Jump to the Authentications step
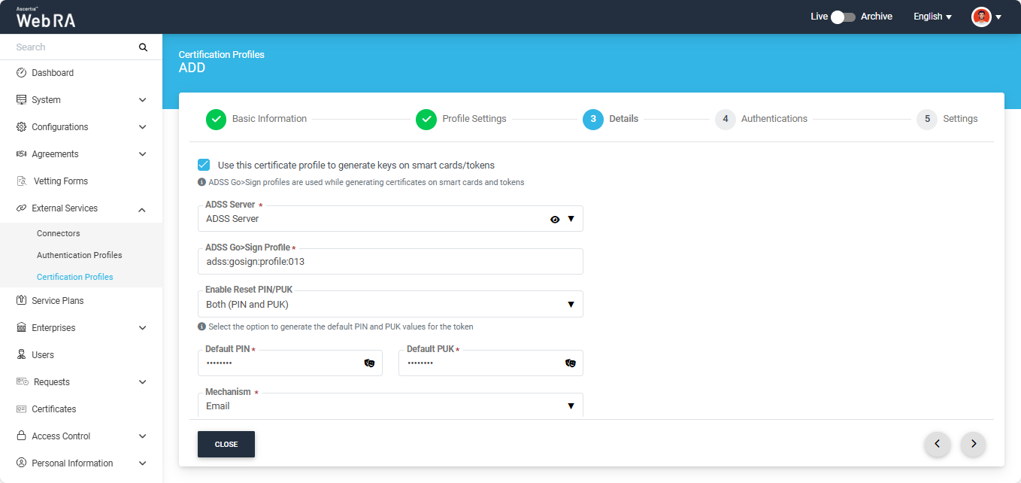 click(774, 119)
